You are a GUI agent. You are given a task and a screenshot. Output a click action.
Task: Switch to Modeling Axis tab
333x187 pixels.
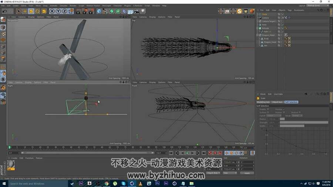pyautogui.click(x=263, y=102)
